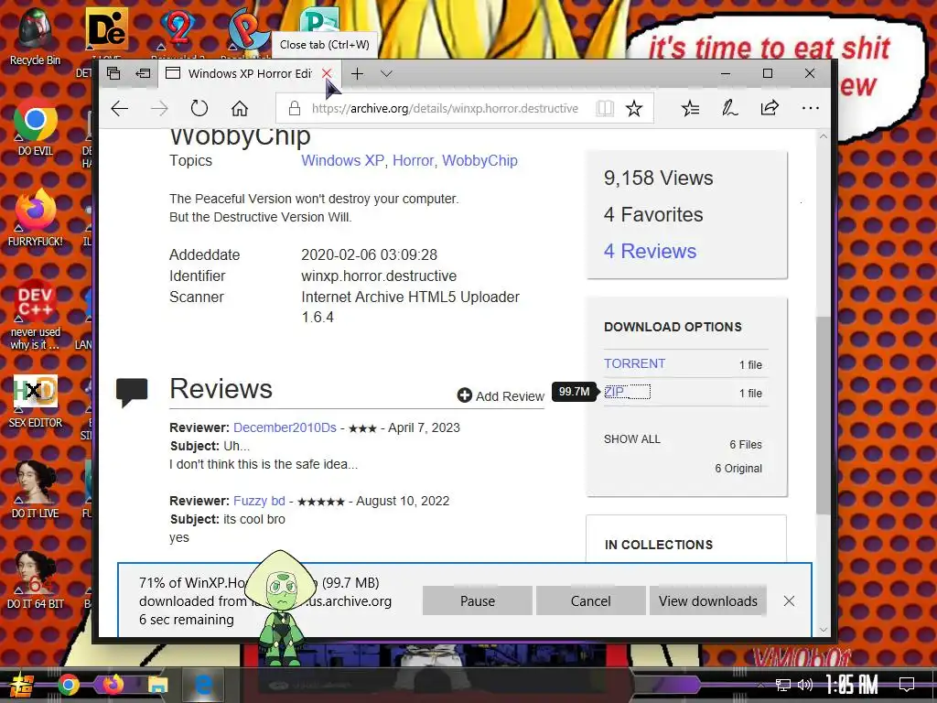
Task: Open the 4 Reviews link
Action: 651,251
